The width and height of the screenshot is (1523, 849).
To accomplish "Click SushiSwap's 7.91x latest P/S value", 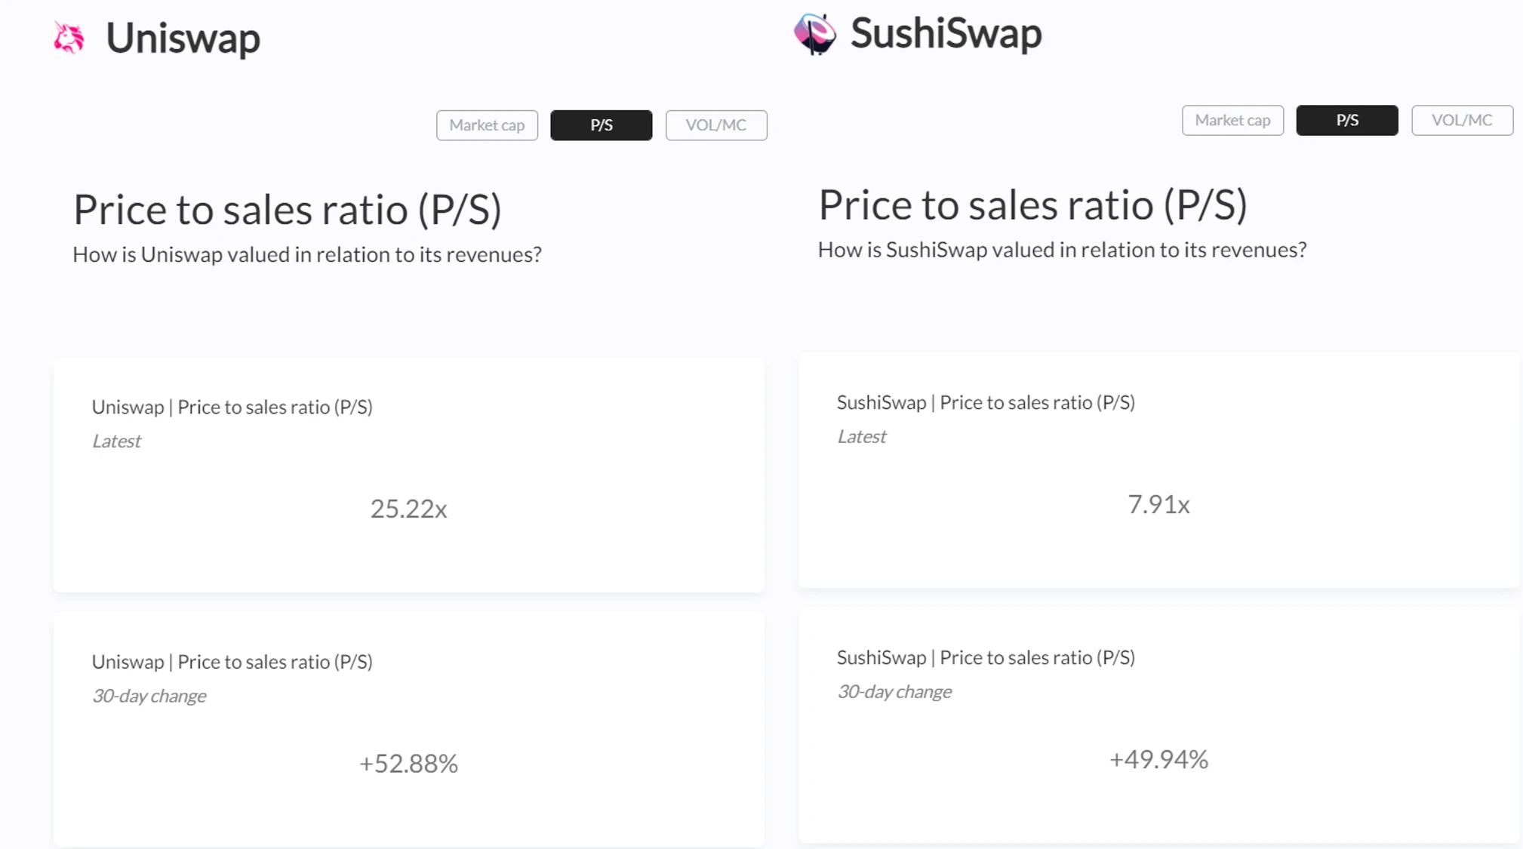I will (x=1158, y=504).
